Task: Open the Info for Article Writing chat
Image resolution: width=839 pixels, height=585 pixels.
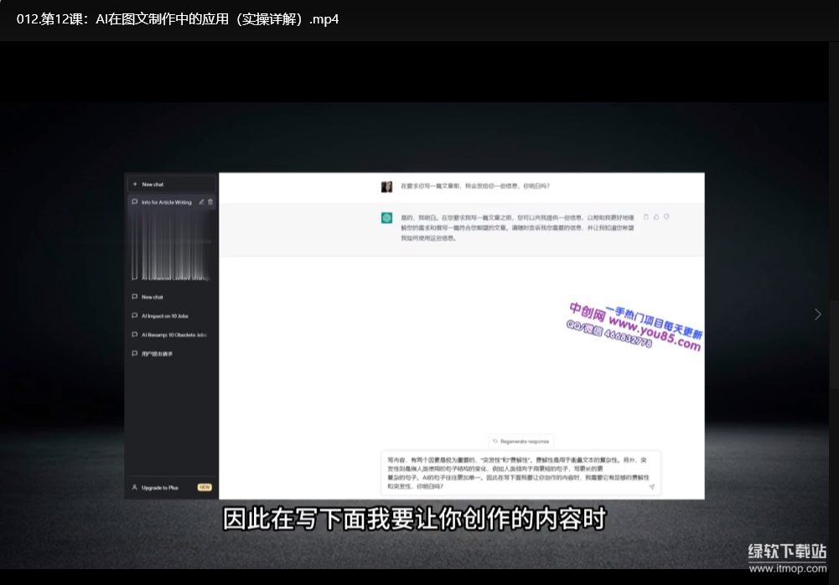Action: [167, 202]
